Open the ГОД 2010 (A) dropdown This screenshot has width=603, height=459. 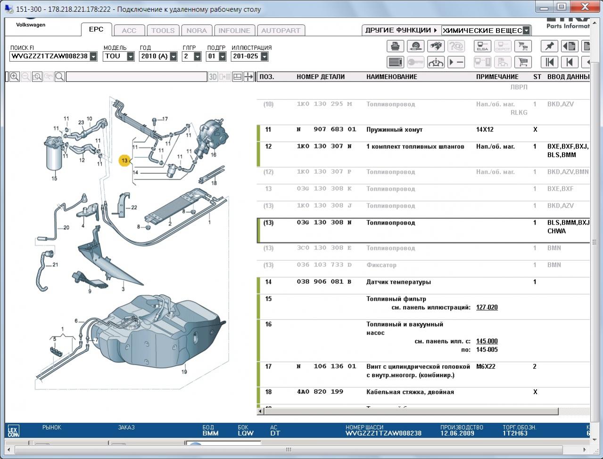173,56
